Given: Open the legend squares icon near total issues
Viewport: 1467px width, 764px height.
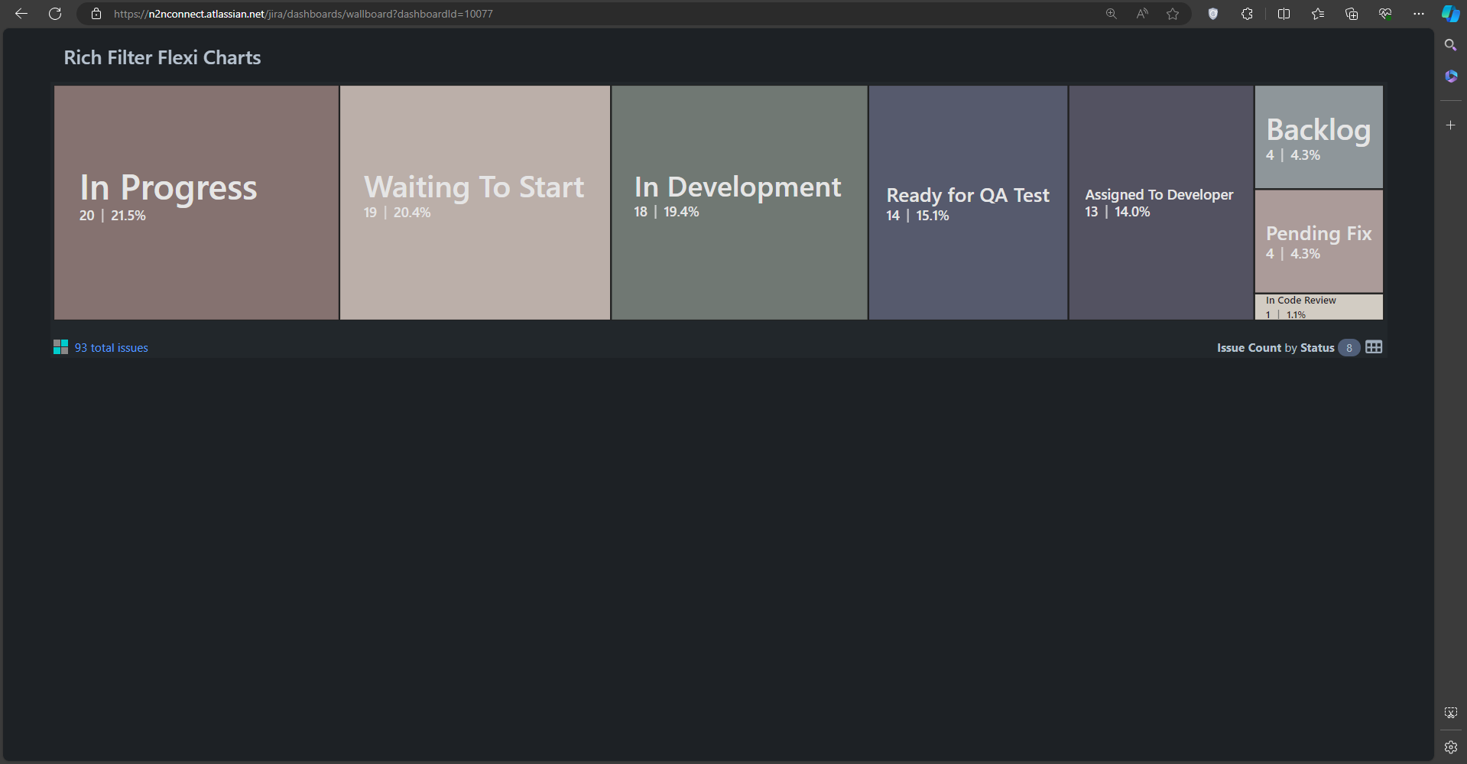Looking at the screenshot, I should coord(60,347).
